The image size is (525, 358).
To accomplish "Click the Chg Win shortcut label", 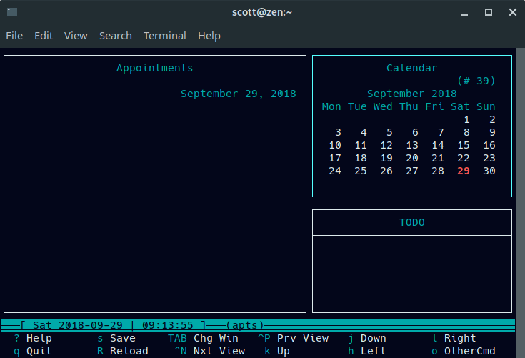I will [x=216, y=338].
